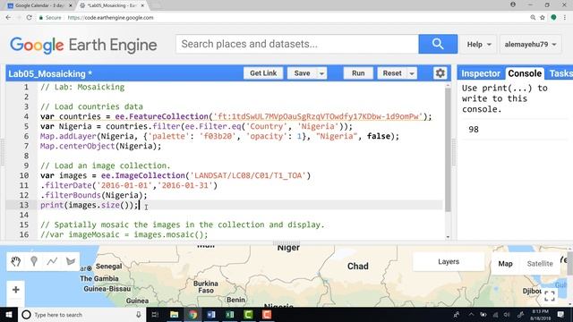Click the console output value 98
This screenshot has width=573, height=322.
pyautogui.click(x=474, y=129)
